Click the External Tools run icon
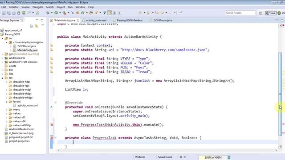The height and width of the screenshot is (160, 285). (x=64, y=13)
